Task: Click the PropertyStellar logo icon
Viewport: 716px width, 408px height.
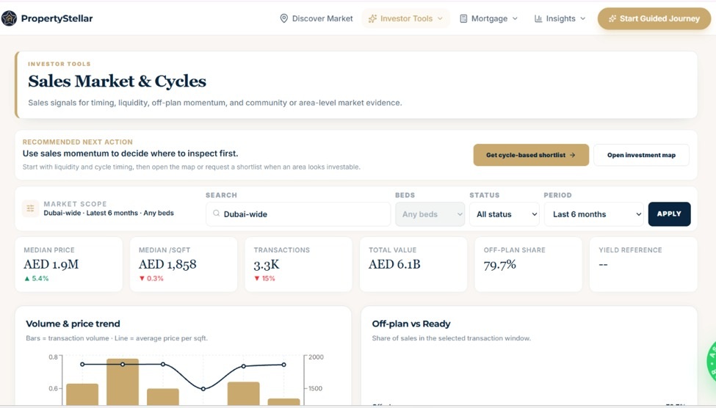Action: coord(9,18)
